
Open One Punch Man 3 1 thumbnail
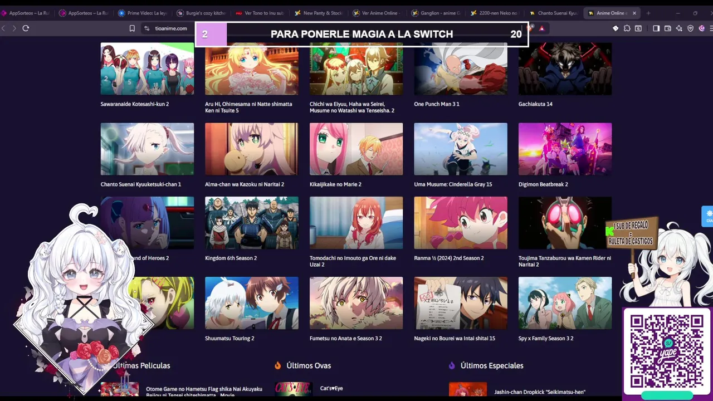click(x=461, y=69)
